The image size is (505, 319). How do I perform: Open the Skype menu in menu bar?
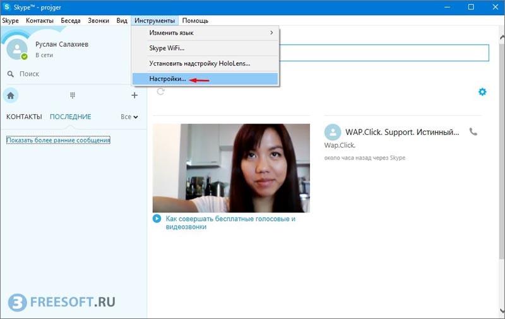[x=10, y=21]
